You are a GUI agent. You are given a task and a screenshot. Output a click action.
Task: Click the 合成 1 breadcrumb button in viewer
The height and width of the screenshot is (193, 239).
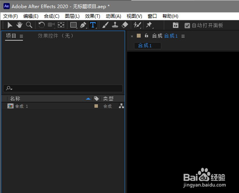pyautogui.click(x=148, y=46)
